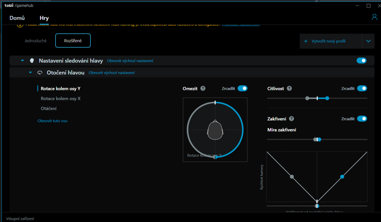
Task: Collapse the Otočení hlavou subsection
Action: point(30,73)
